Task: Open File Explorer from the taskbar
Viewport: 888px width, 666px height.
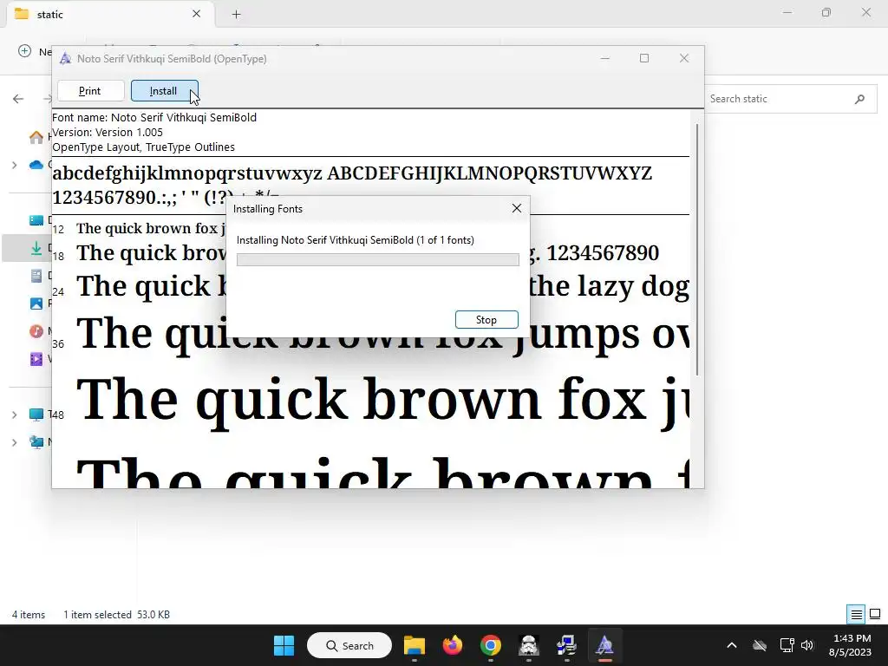Action: tap(415, 645)
